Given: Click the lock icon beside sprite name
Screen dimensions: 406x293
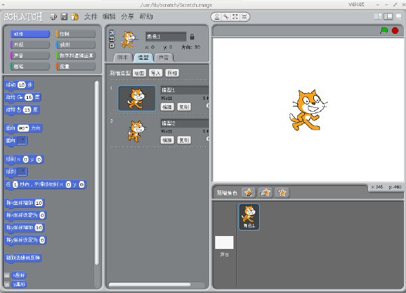Looking at the screenshot, I should [x=192, y=37].
